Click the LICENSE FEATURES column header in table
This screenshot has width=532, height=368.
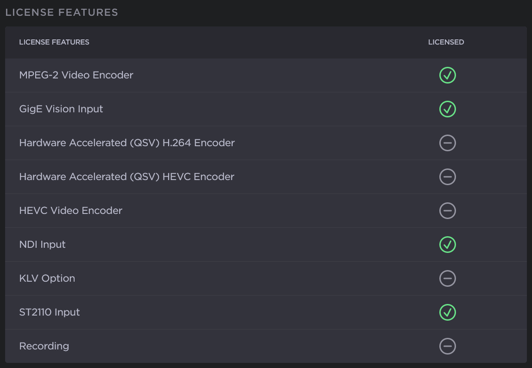(54, 42)
